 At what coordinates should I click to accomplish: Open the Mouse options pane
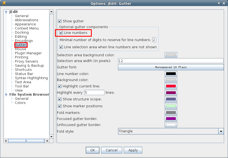pyautogui.click(x=20, y=49)
